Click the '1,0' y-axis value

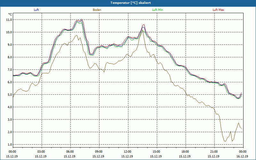coord(10,145)
